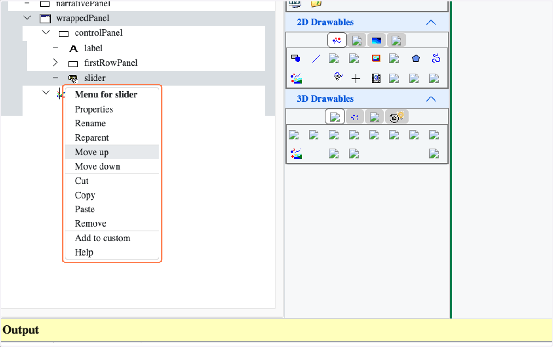Collapse the wrappedPanel tree node
Image resolution: width=553 pixels, height=347 pixels.
coord(27,18)
